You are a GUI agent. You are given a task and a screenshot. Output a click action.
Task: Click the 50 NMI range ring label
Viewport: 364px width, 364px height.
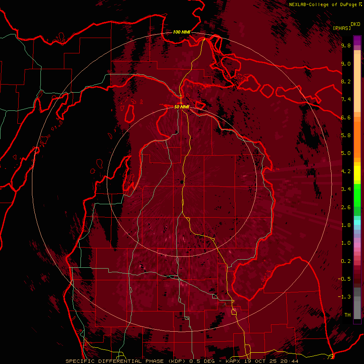tap(182, 107)
